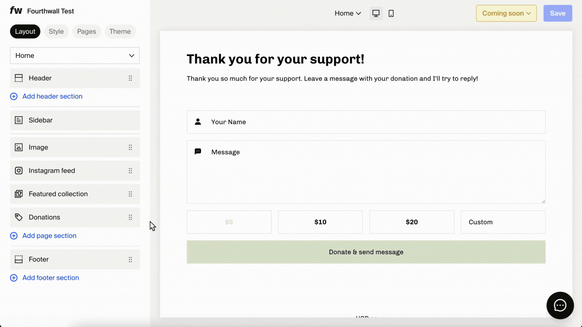The height and width of the screenshot is (327, 582).
Task: Switch to the Pages tab
Action: 86,31
